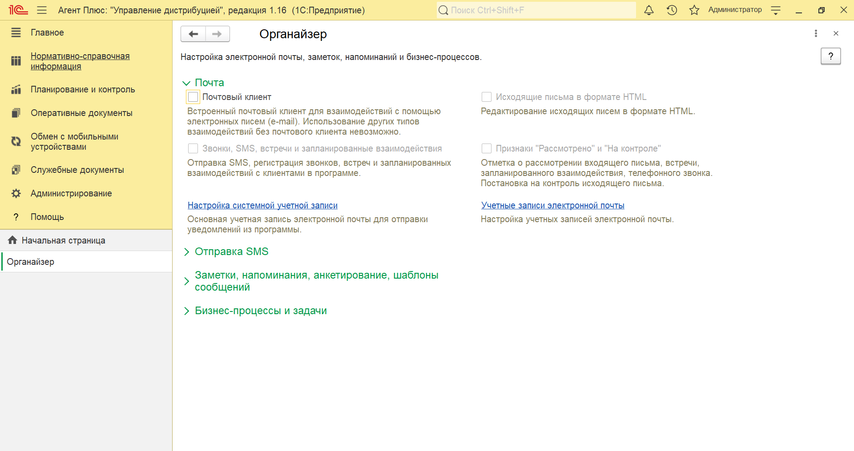Open notifications bell icon

point(649,10)
